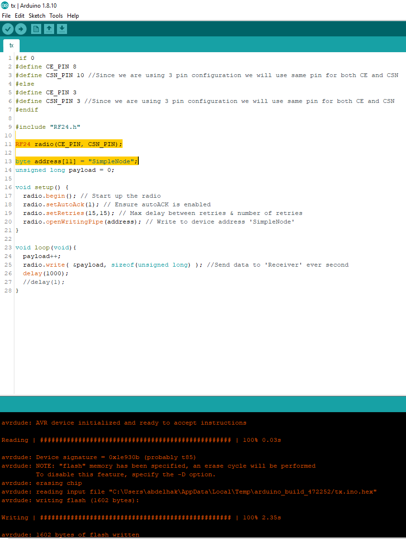Image resolution: width=406 pixels, height=539 pixels.
Task: Click the 'radio.write(' statement on line 25
Action: tap(113, 265)
